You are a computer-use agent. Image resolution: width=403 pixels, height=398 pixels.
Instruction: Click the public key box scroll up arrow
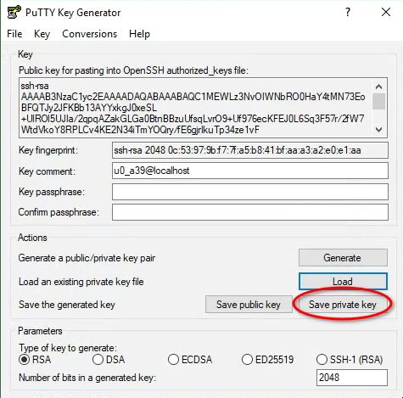[x=378, y=87]
